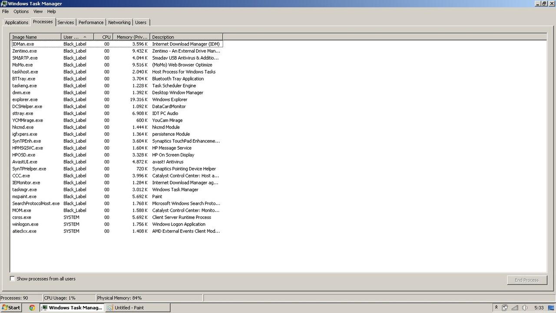
Task: Tick Show processes from all users
Action: tap(13, 279)
